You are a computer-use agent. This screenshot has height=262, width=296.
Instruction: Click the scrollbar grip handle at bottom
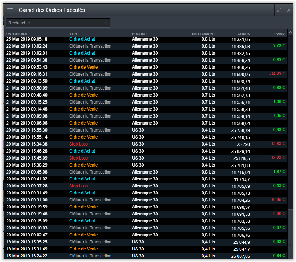coord(290,244)
